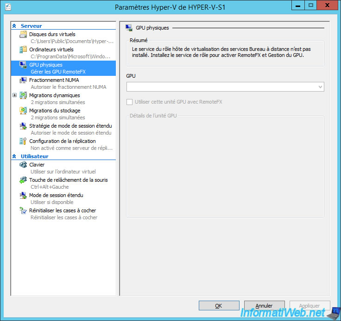The height and width of the screenshot is (321, 341).
Task: Click the C:\Users\Public\Documents path text
Action: 72,41
